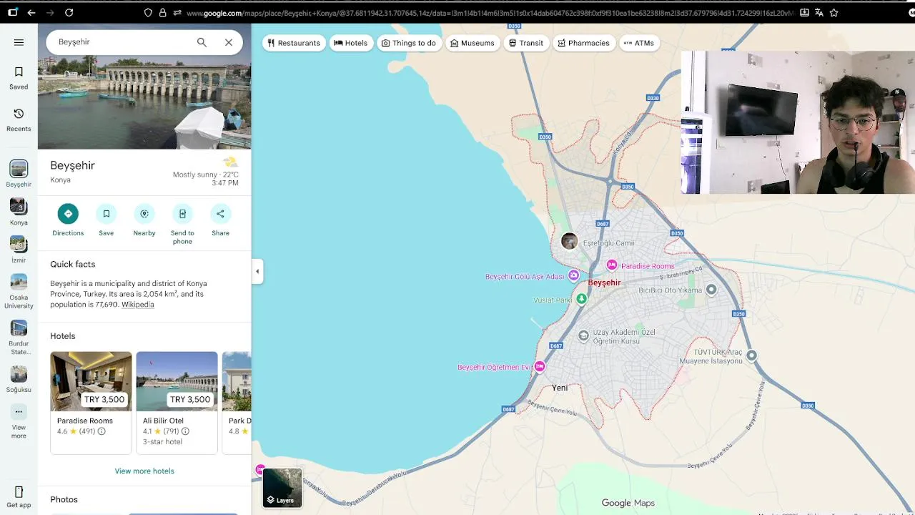Click the site lock icon in address bar
This screenshot has width=915, height=515.
[x=163, y=12]
